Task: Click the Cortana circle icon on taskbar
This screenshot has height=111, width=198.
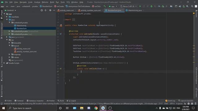Action: 60,108
